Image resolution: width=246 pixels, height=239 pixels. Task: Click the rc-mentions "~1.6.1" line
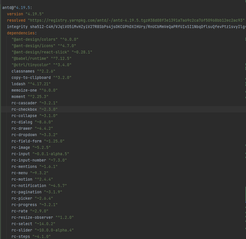(35, 167)
